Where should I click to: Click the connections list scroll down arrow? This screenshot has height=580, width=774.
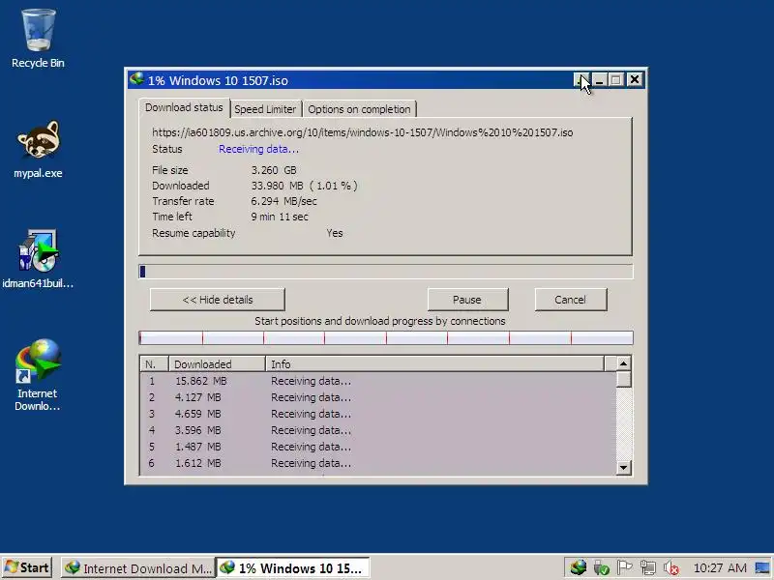(x=623, y=467)
